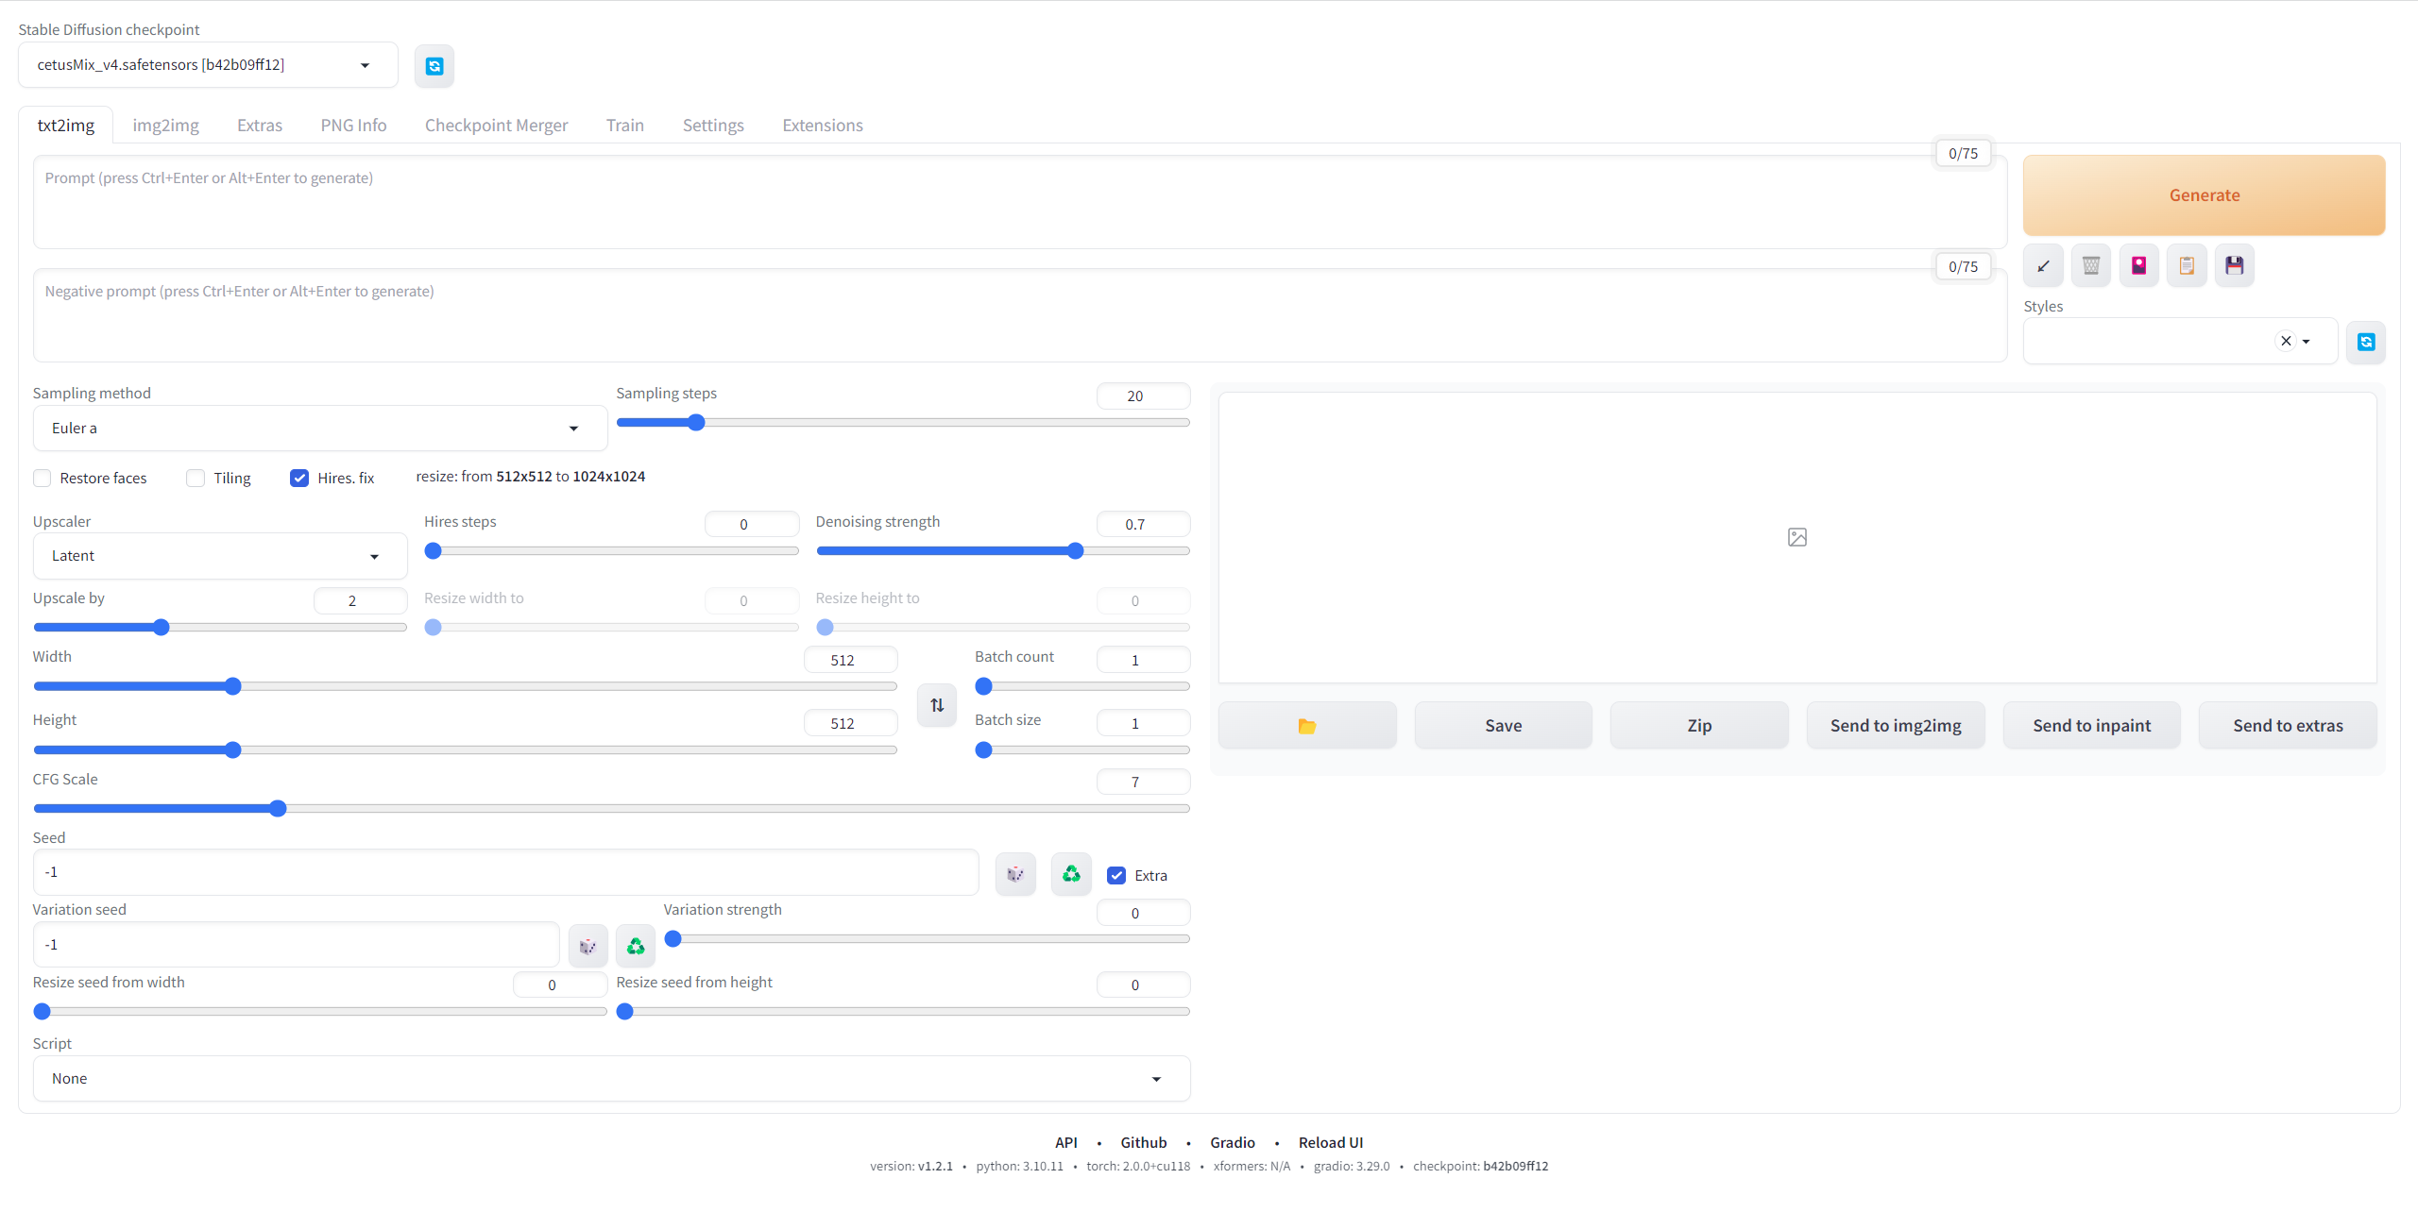Refresh the Stable Diffusion checkpoint list
Screen dimensions: 2418x1212
(434, 66)
